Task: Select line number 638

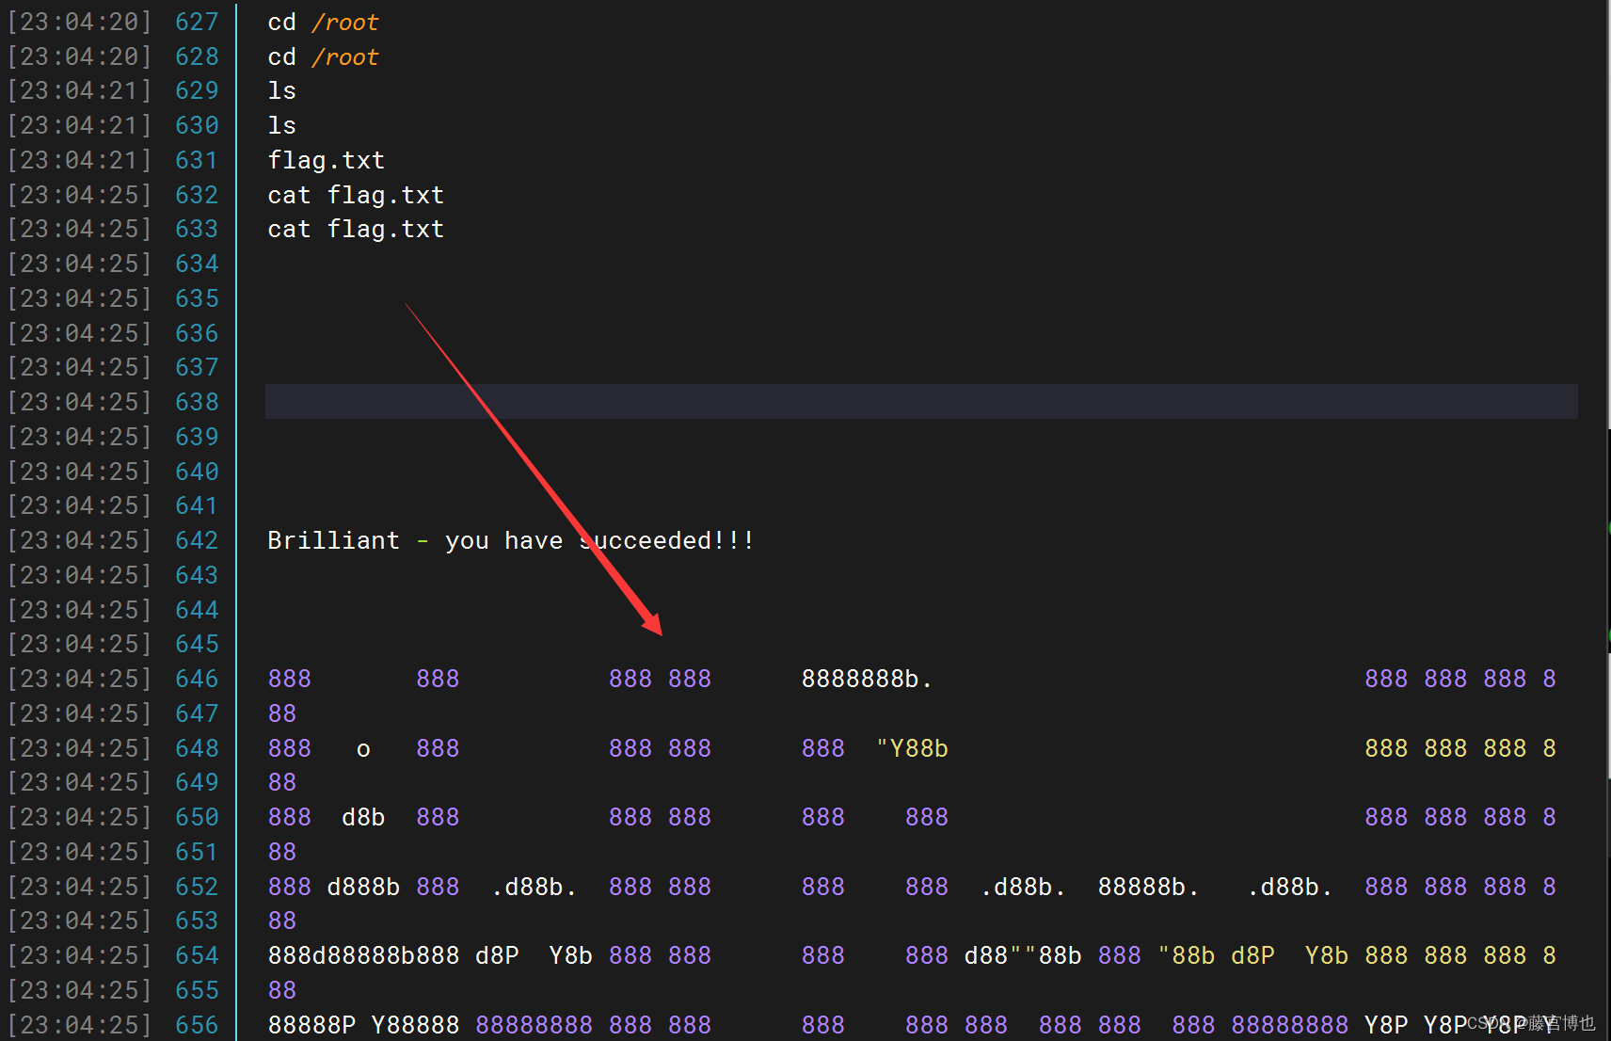Action: point(197,402)
